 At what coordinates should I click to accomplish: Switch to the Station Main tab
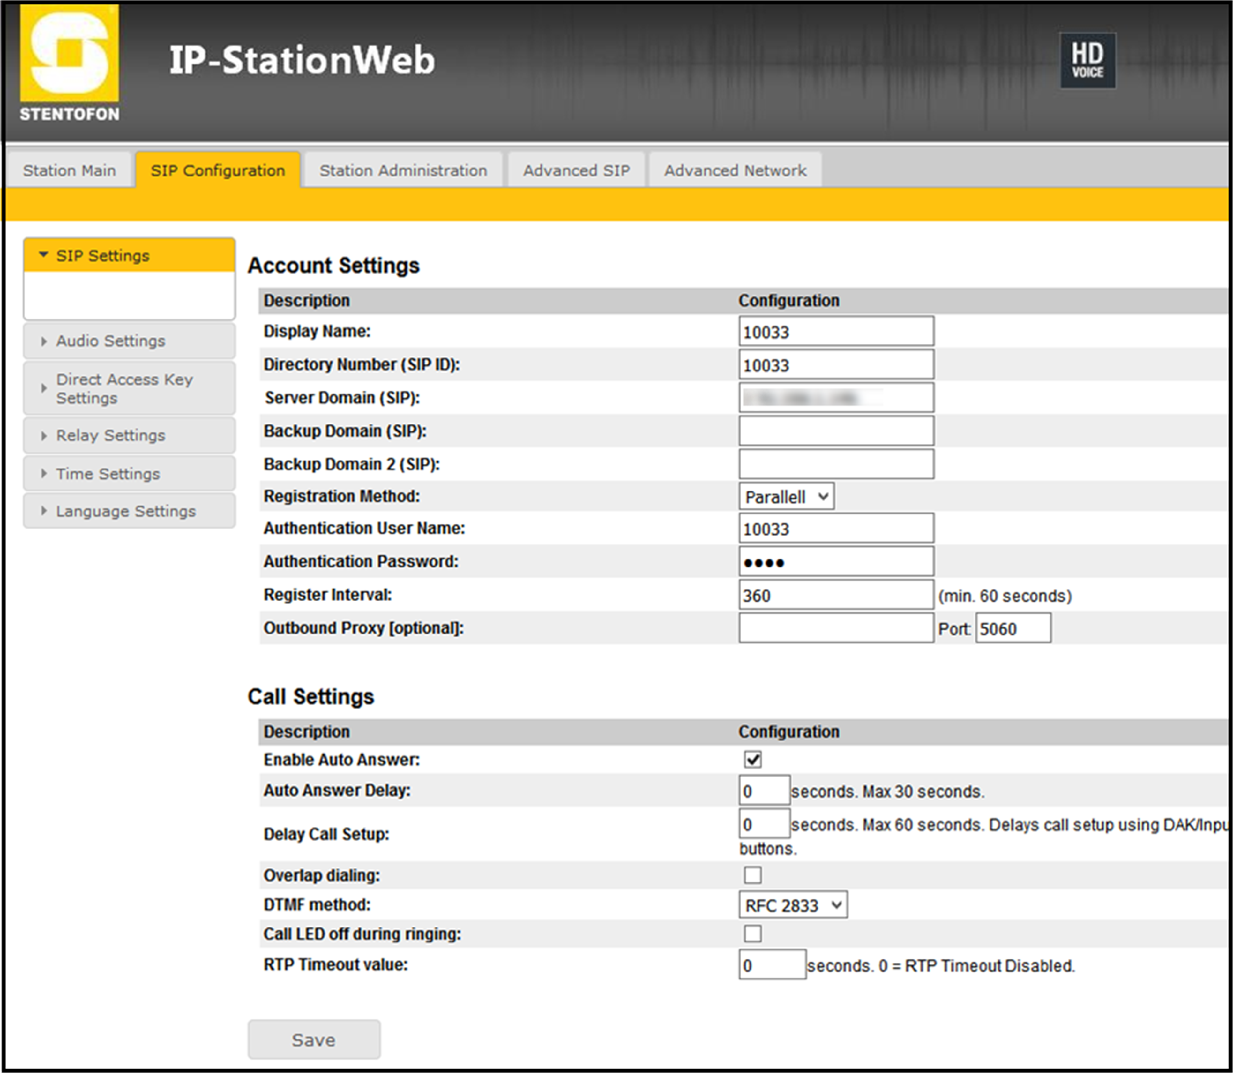[x=70, y=171]
